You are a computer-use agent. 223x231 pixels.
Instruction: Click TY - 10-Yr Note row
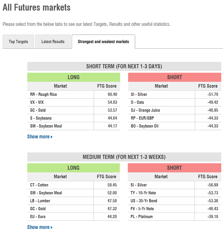tap(175, 193)
